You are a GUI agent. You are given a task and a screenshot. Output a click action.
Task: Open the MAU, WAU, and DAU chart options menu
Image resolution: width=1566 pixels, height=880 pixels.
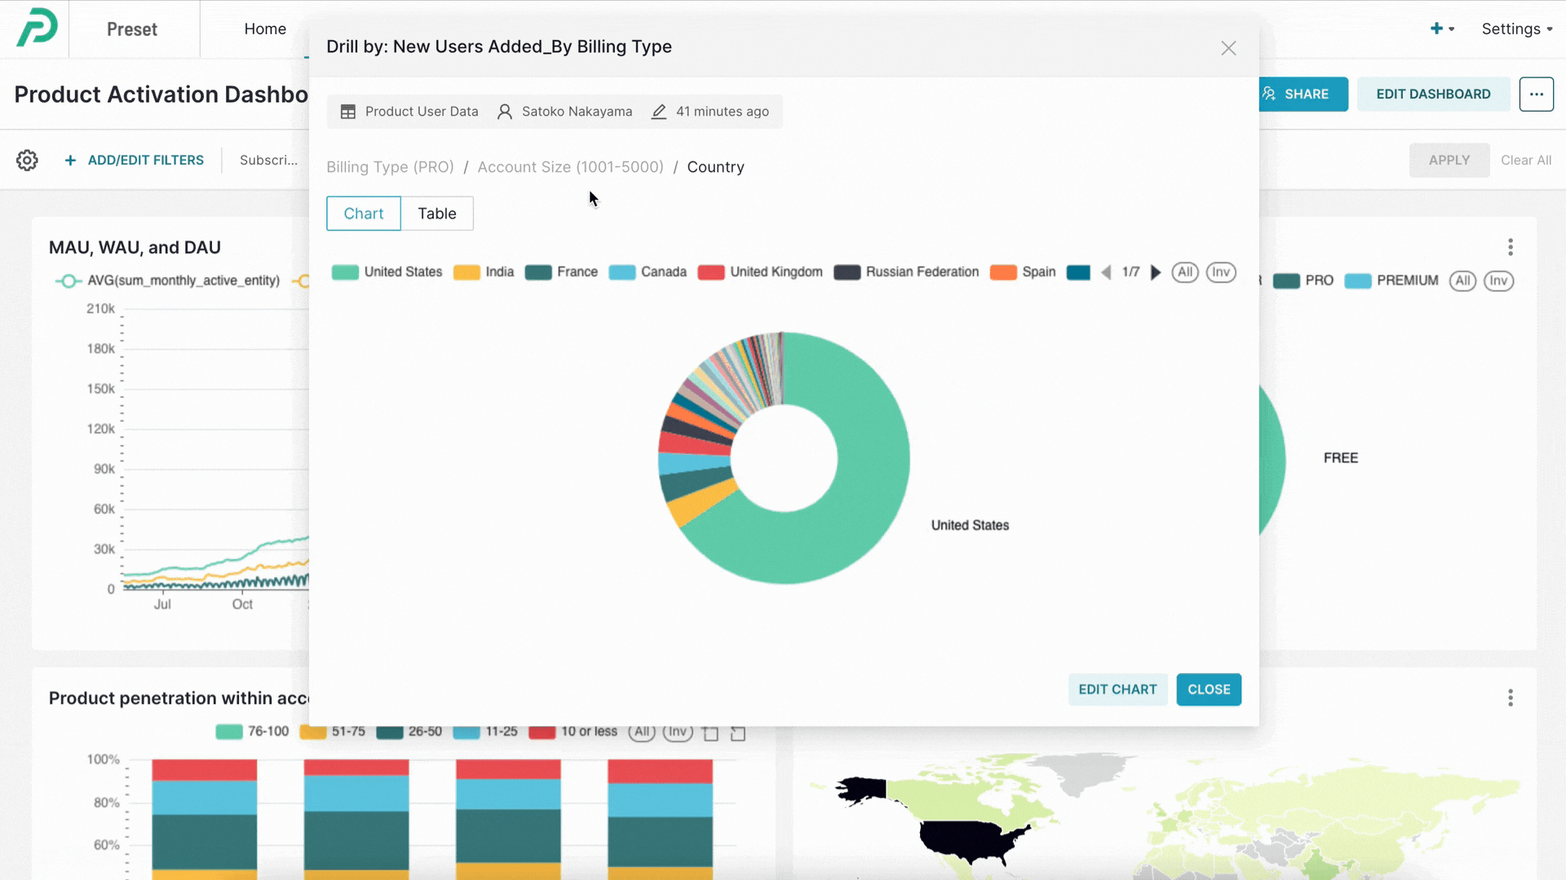1510,247
